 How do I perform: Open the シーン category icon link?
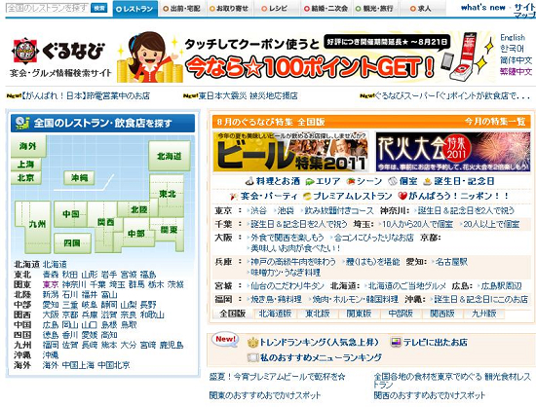[351, 182]
